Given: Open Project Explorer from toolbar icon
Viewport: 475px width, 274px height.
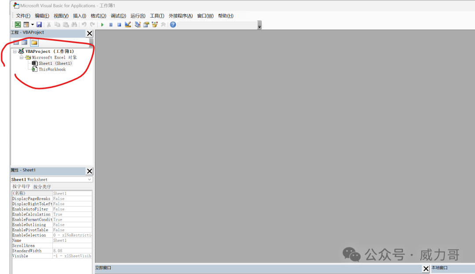Looking at the screenshot, I should [x=138, y=25].
